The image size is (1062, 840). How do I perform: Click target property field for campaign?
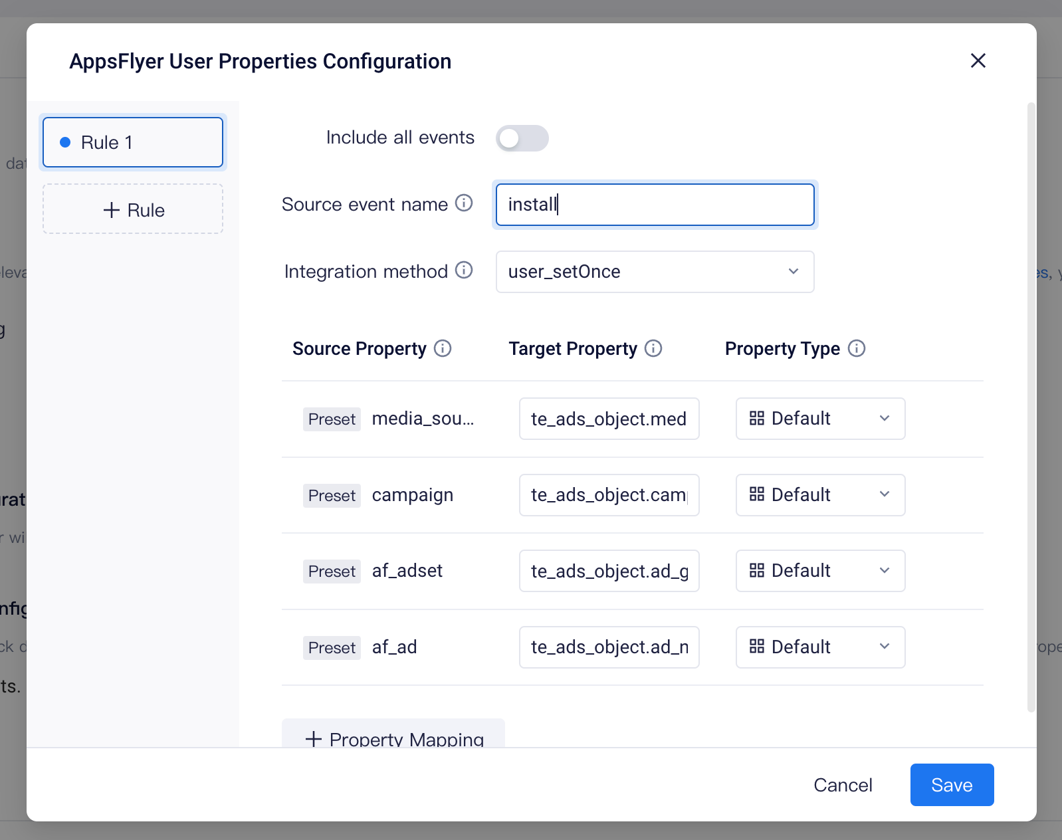pos(609,495)
